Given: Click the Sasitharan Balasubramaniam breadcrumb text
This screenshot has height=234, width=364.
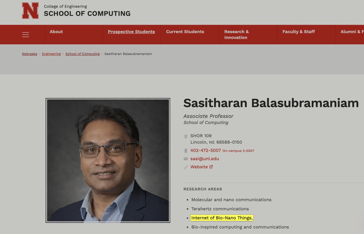Looking at the screenshot, I should [128, 54].
